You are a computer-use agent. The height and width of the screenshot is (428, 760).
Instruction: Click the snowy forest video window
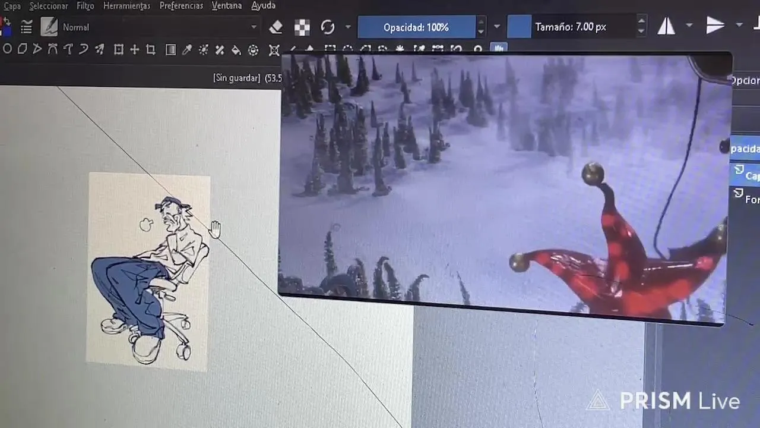(505, 187)
